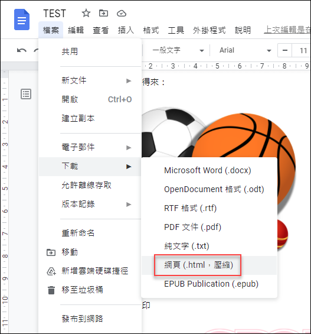Download as Microsoft Word (.docx)

(209, 170)
